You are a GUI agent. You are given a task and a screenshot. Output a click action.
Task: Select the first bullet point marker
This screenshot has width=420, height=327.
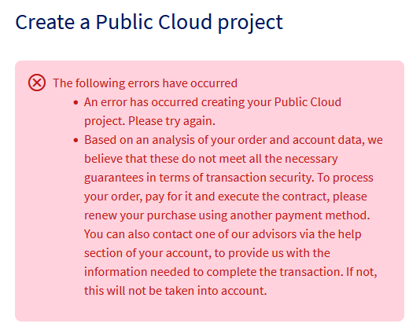(76, 102)
